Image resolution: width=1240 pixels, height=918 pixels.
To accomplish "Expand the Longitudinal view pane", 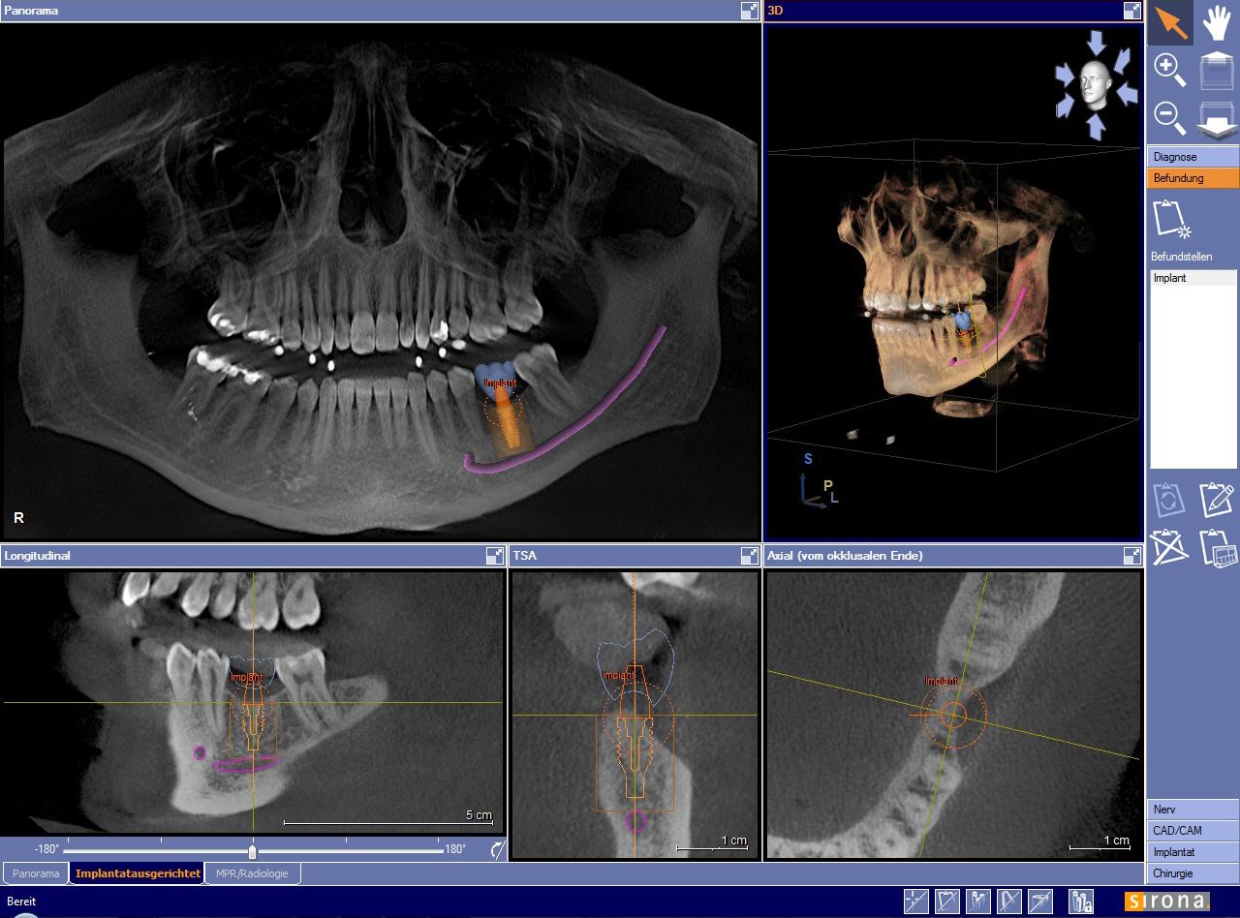I will (x=494, y=556).
